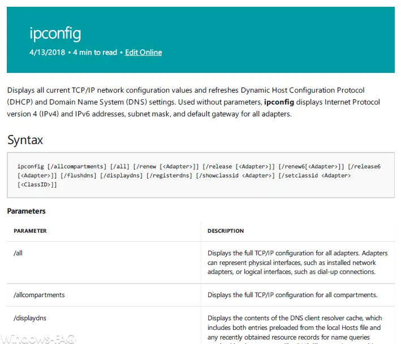Click the /displaydns description text
The image size is (401, 344).
click(294, 330)
